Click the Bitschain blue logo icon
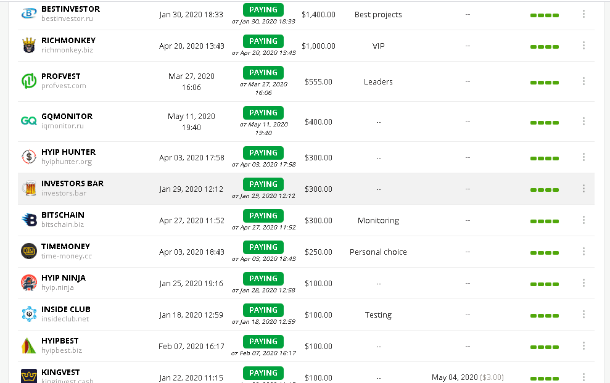610x383 pixels. tap(29, 220)
